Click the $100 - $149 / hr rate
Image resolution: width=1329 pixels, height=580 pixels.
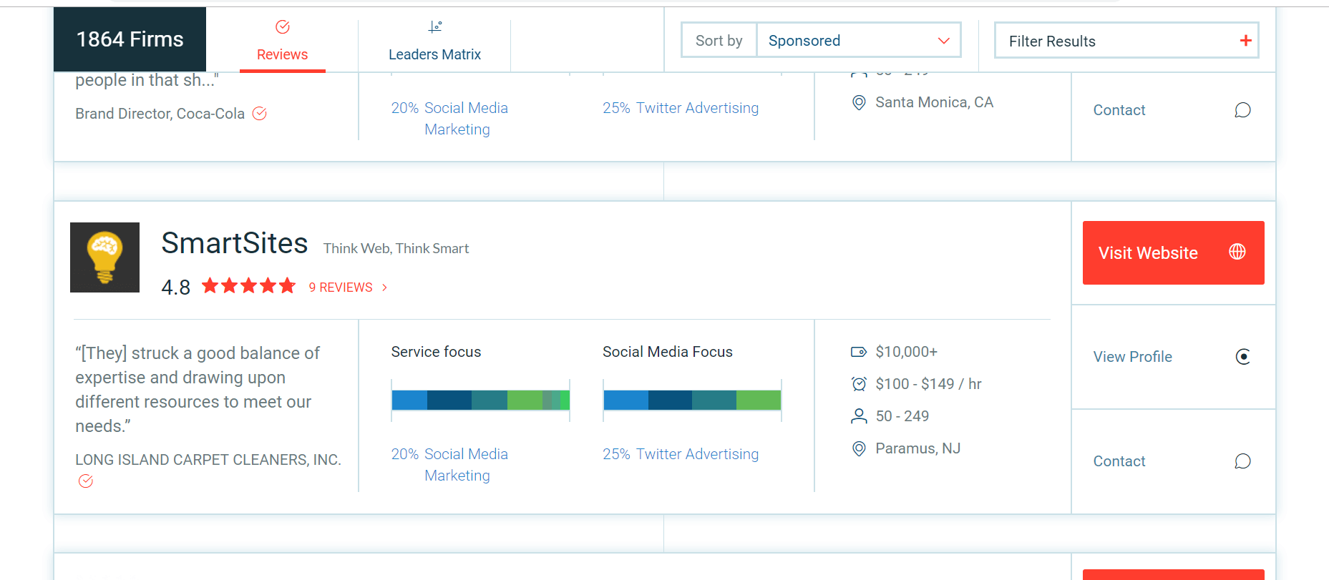[x=928, y=384]
